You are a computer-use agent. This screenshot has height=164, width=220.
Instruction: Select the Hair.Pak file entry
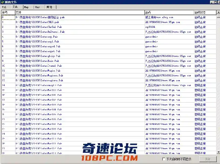[80, 61]
